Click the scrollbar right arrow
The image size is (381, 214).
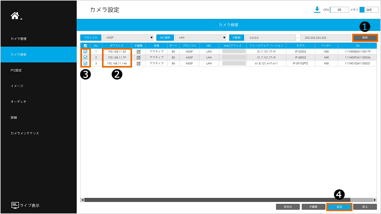pos(375,200)
